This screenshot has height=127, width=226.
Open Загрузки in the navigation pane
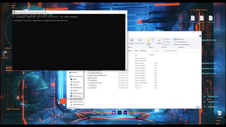pyautogui.click(x=74, y=85)
